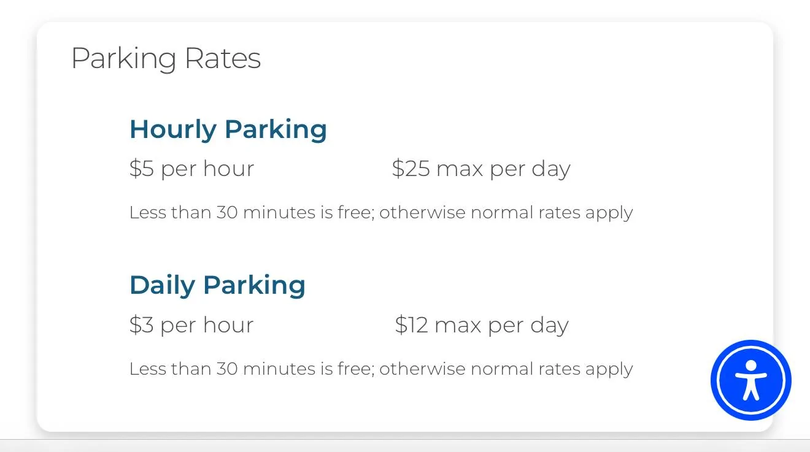Click the $5 price amount

142,169
